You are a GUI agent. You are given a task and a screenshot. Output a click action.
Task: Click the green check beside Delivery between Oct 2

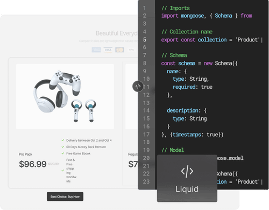[x=63, y=140]
